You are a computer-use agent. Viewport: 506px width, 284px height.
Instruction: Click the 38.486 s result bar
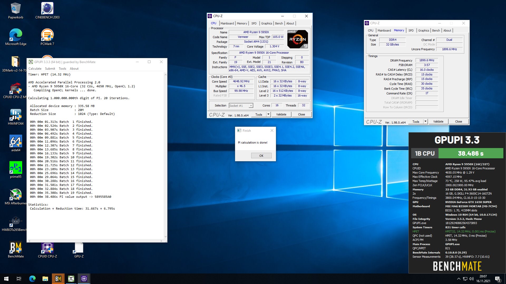[x=471, y=153]
